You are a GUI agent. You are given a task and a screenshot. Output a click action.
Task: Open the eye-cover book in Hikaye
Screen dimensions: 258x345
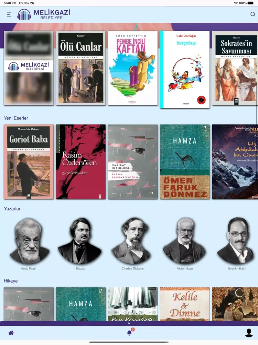pos(29,304)
